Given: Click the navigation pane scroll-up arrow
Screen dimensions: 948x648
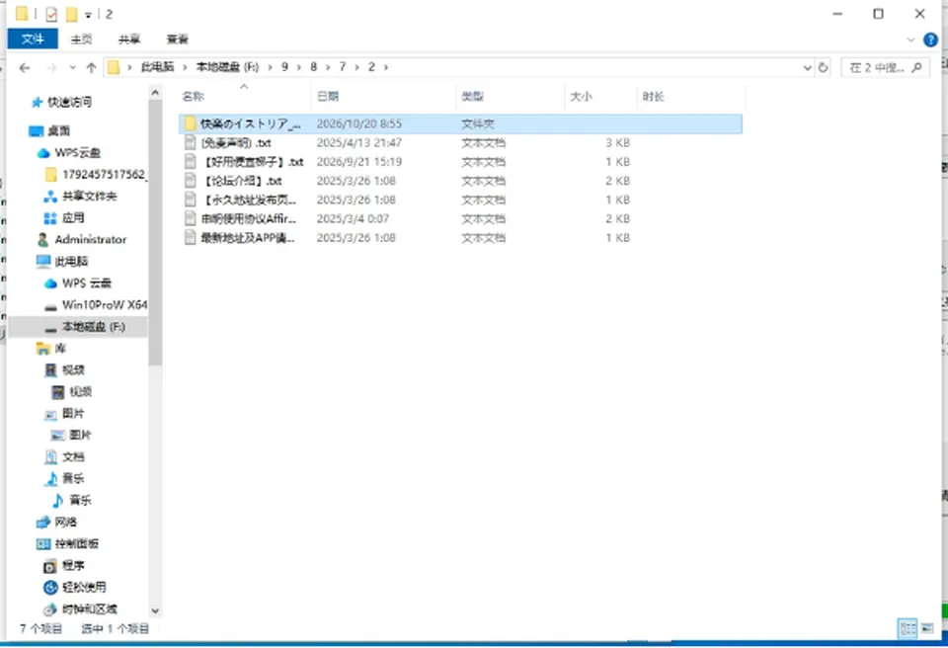Looking at the screenshot, I should pos(155,93).
